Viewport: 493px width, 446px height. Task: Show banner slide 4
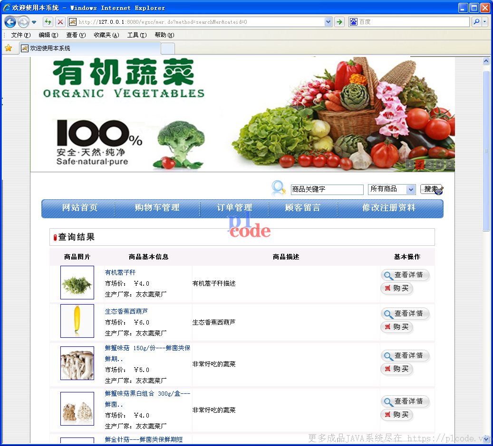pos(440,164)
